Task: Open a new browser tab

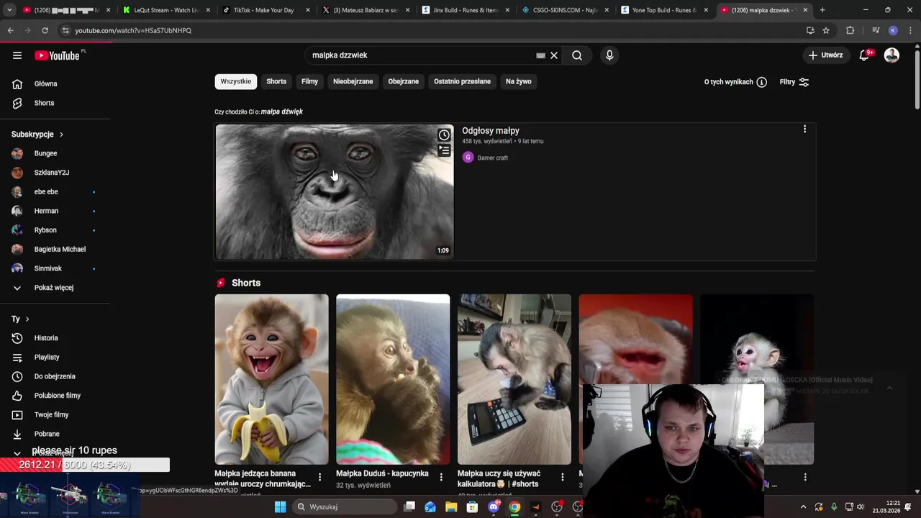Action: [x=822, y=10]
